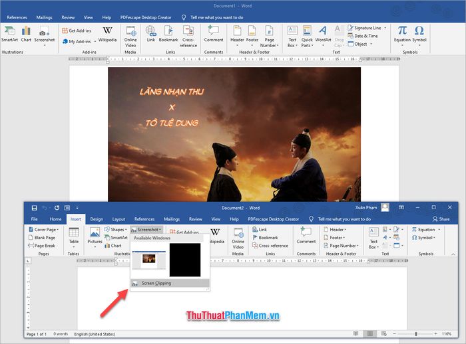Open Cover Page dropdown in Document2
The width and height of the screenshot is (466, 344).
click(x=44, y=230)
